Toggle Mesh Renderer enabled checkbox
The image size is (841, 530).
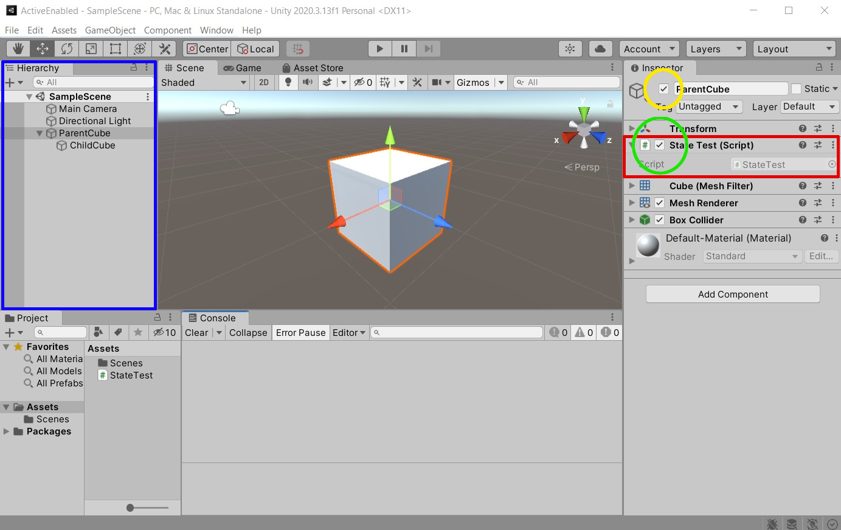660,203
